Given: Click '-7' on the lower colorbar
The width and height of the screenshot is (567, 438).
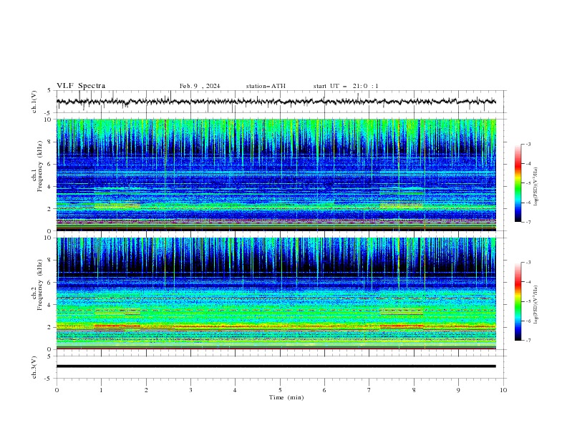Looking at the screenshot, I should [x=528, y=340].
